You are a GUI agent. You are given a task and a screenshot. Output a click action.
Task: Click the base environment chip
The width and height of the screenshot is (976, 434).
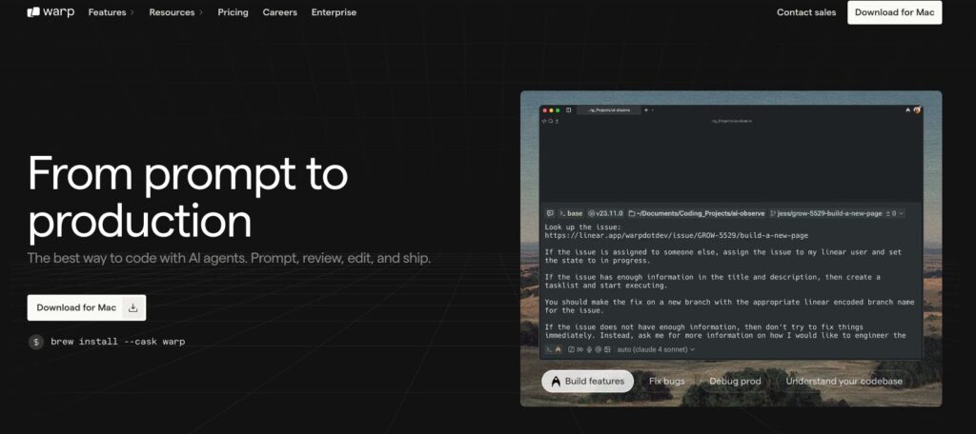click(x=571, y=213)
